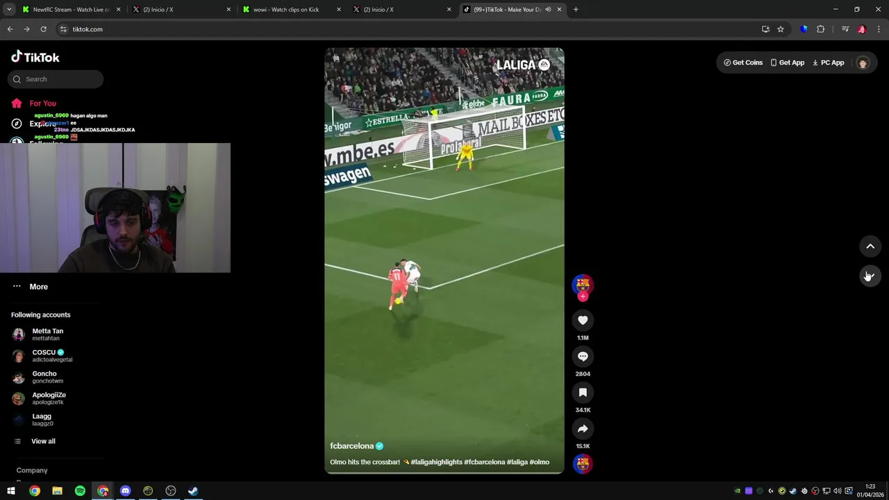889x500 pixels.
Task: Open the blue shield extension
Action: [x=804, y=29]
